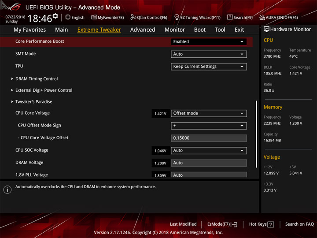Click the CPU Core Voltage label

coord(32,113)
